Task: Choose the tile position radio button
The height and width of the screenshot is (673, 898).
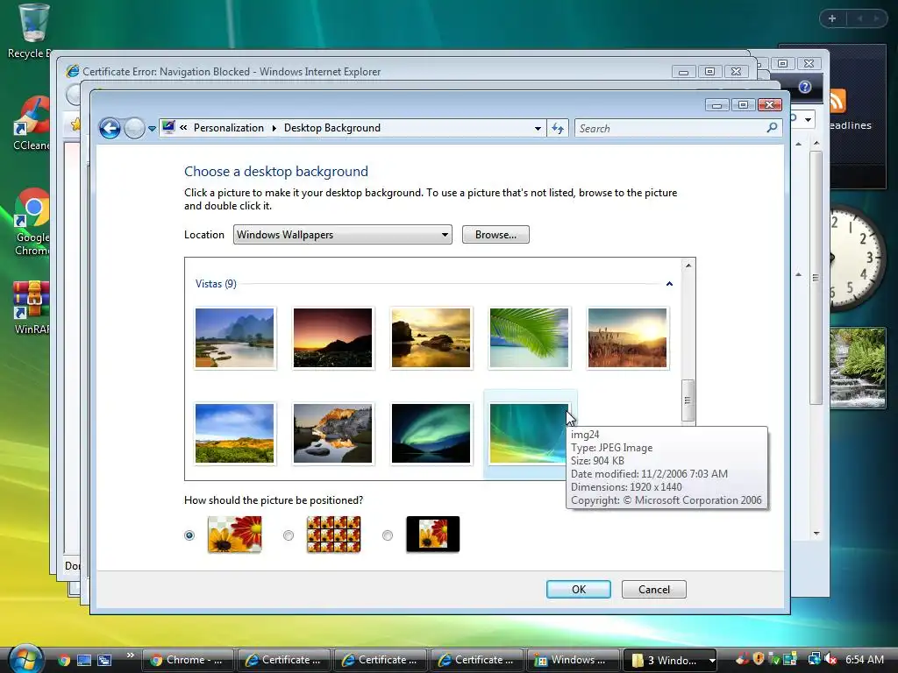Action: point(289,535)
